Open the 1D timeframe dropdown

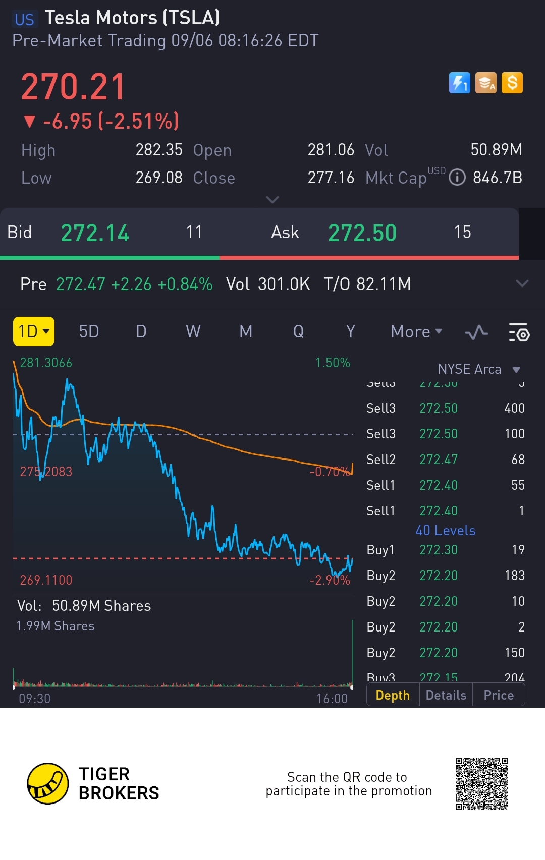tap(34, 331)
